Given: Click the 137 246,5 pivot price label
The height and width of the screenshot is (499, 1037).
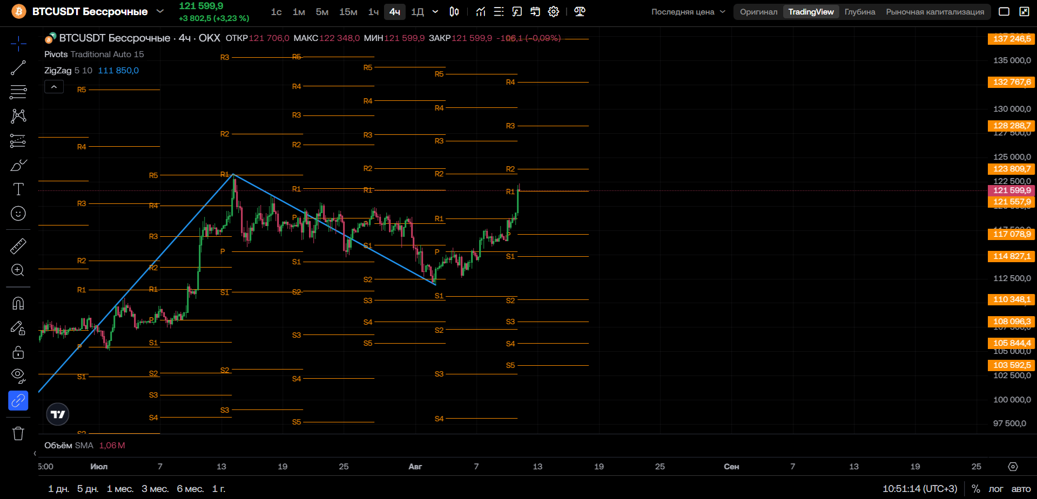Looking at the screenshot, I should 1012,39.
